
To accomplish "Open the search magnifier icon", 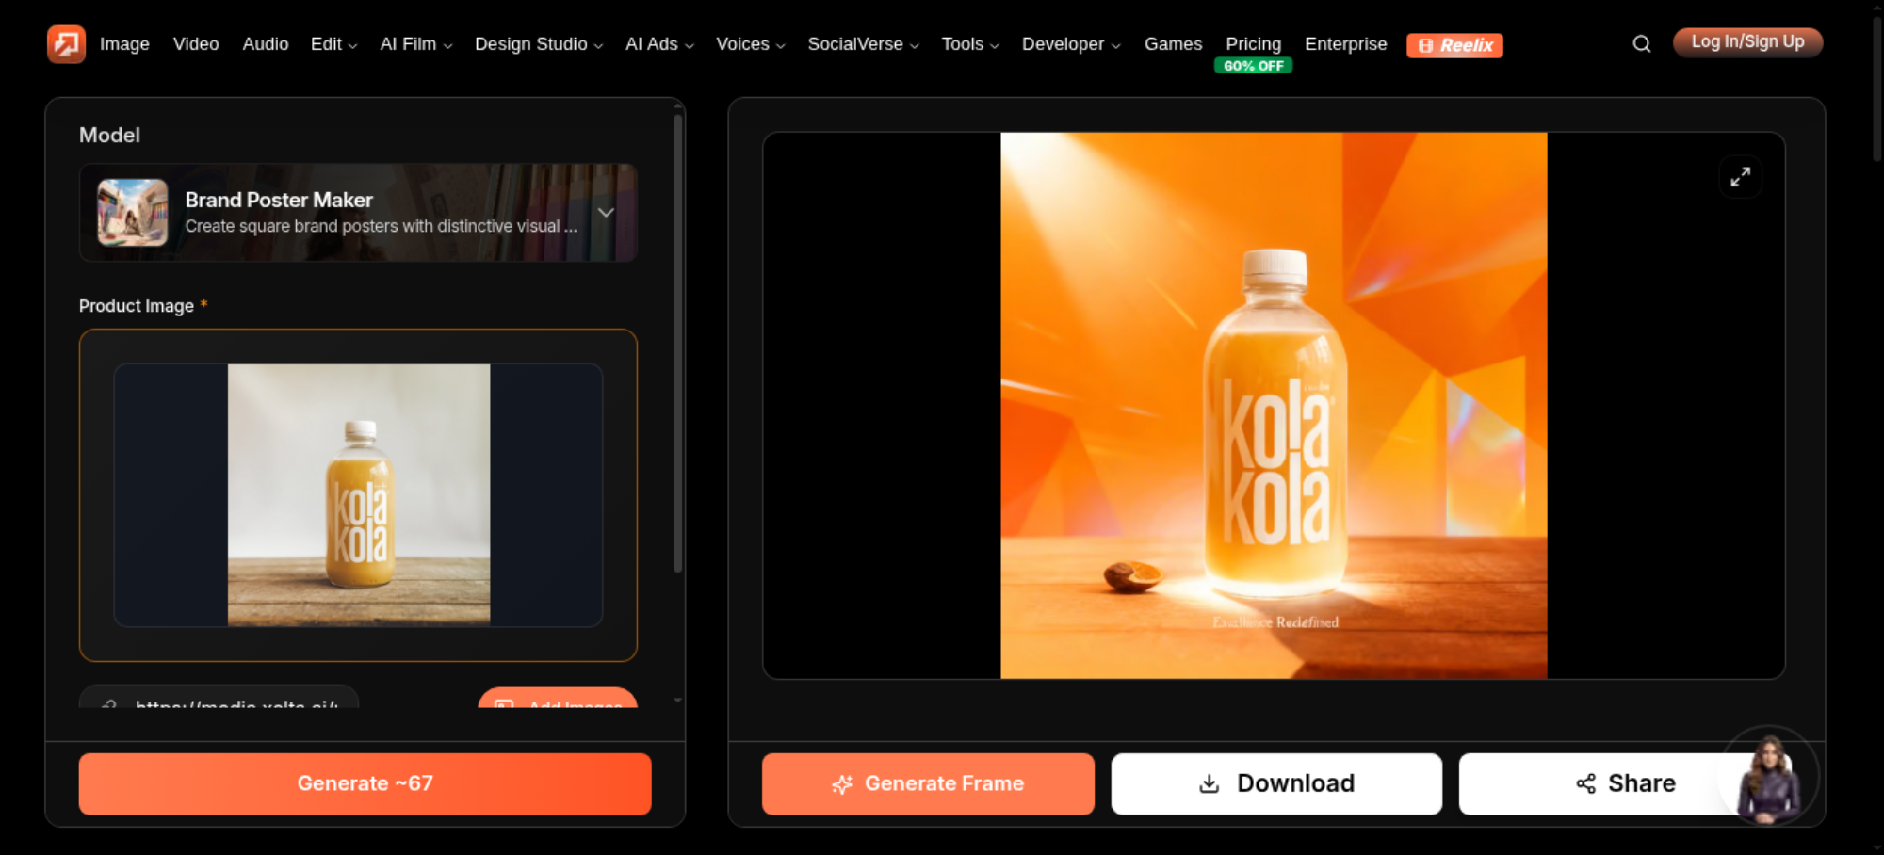I will (x=1642, y=44).
